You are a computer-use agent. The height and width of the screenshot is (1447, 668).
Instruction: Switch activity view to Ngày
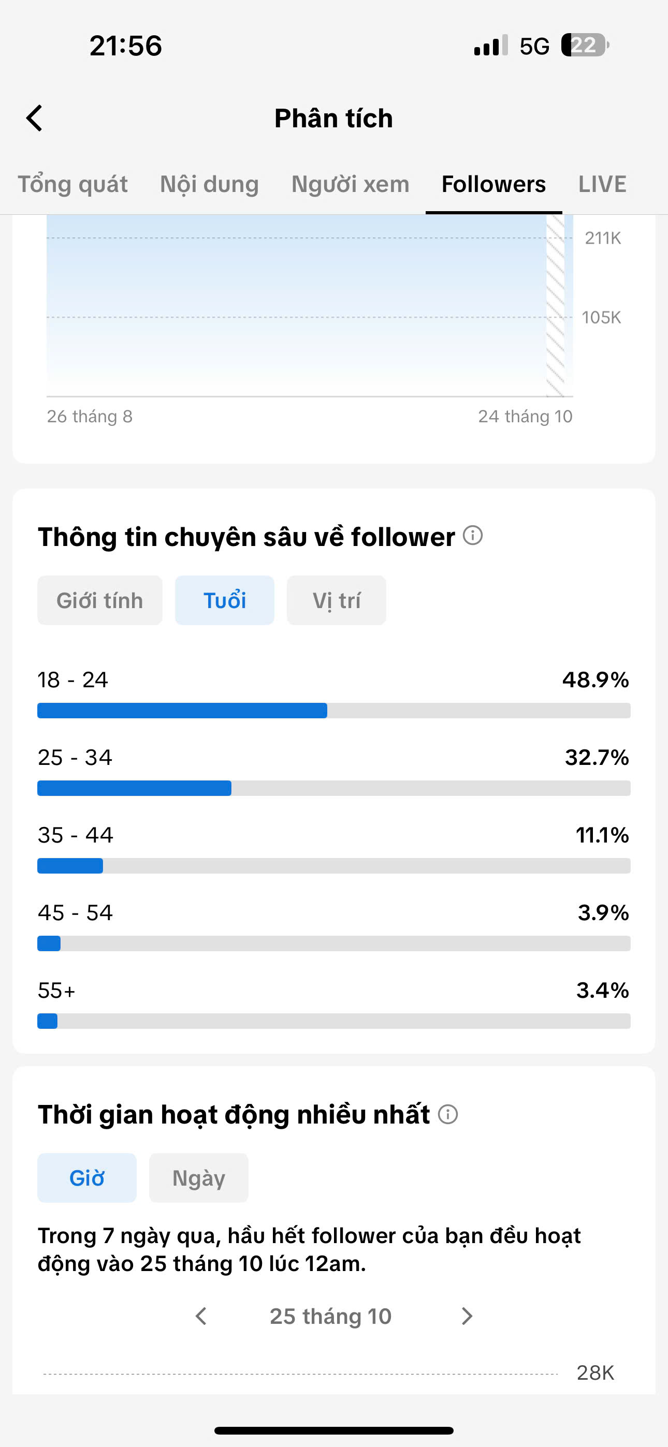click(x=198, y=1178)
